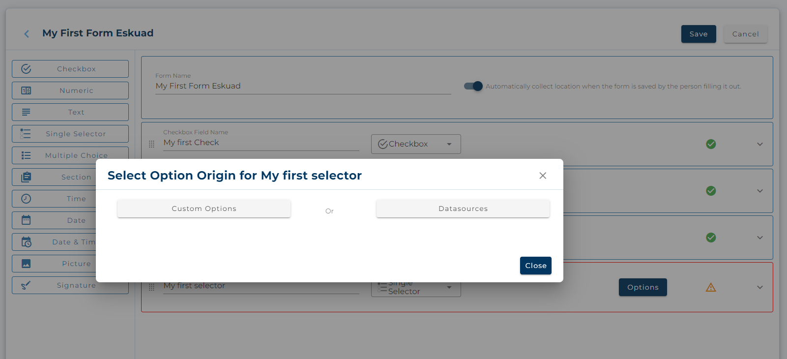Add a Checkbox field from the sidebar

click(x=70, y=69)
